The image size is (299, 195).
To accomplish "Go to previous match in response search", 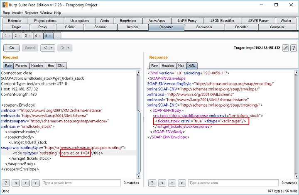I will tap(162, 183).
